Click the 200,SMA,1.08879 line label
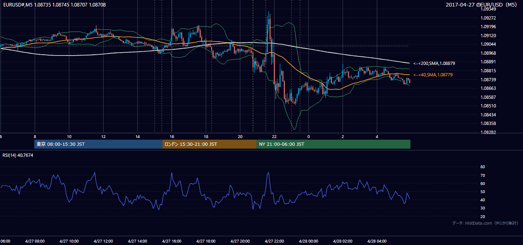523x245 pixels. 434,63
